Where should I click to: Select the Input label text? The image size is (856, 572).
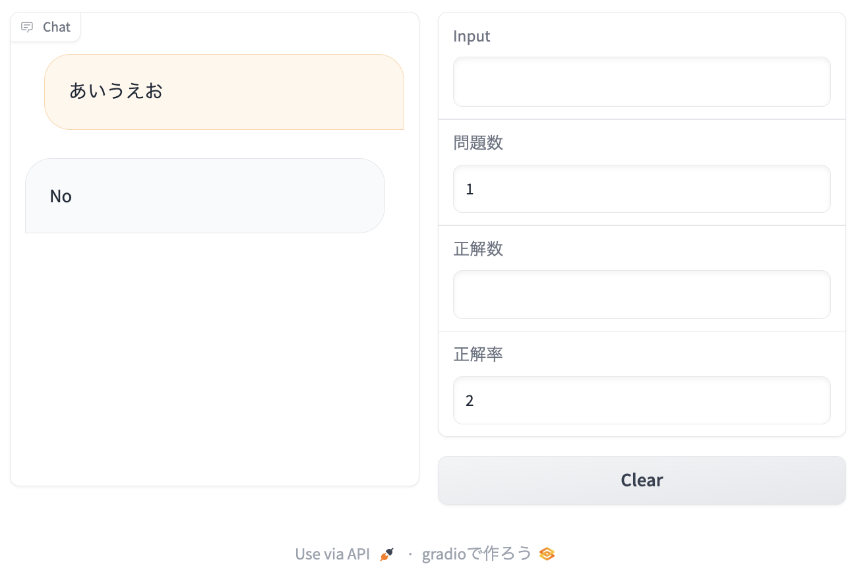pyautogui.click(x=472, y=36)
